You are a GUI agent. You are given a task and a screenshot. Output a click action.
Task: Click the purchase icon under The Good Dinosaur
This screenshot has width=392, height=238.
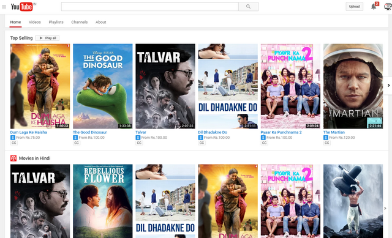75,138
